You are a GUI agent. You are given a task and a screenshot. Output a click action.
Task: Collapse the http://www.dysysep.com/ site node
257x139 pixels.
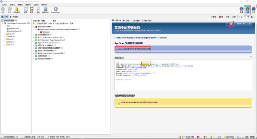click(x=2, y=23)
